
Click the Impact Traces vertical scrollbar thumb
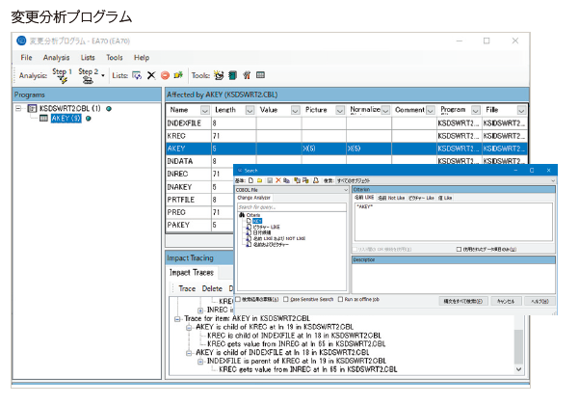click(x=518, y=347)
